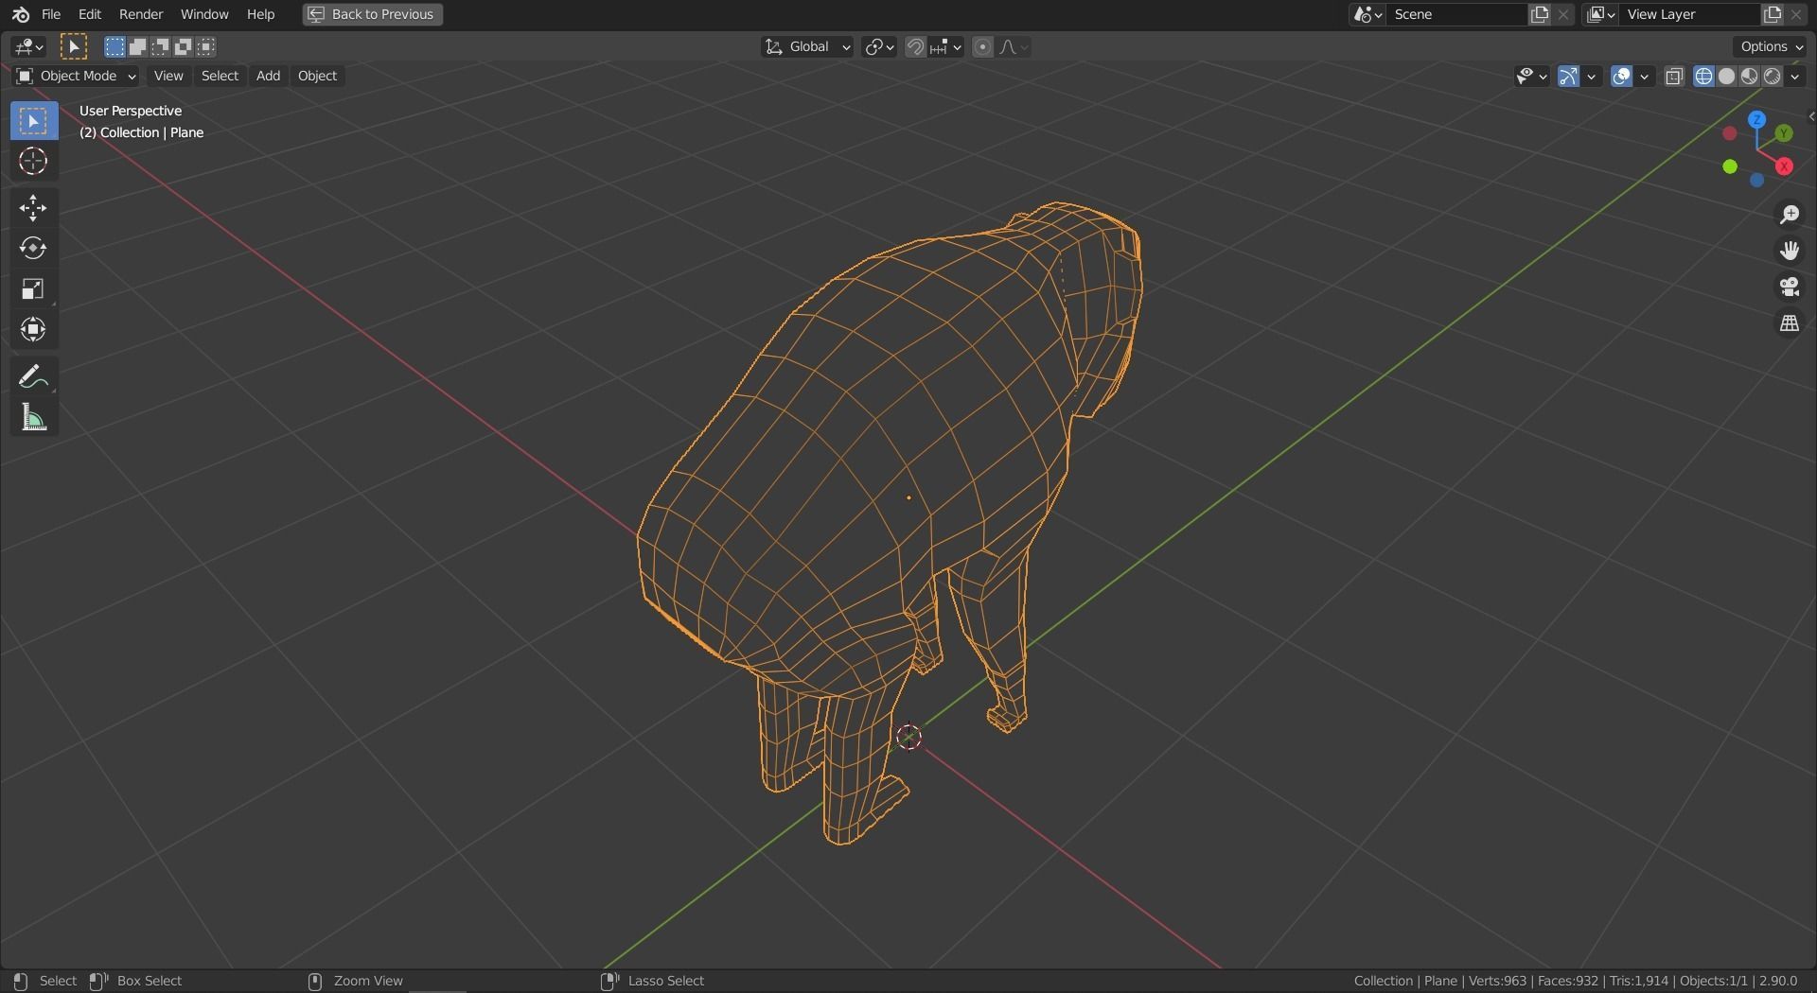Open the viewport Select menu
The width and height of the screenshot is (1817, 993).
click(x=220, y=76)
